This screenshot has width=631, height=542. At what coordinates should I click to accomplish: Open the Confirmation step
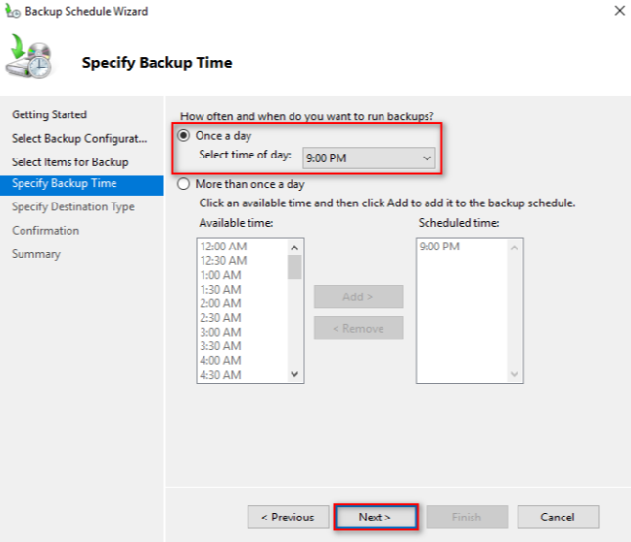coord(45,231)
